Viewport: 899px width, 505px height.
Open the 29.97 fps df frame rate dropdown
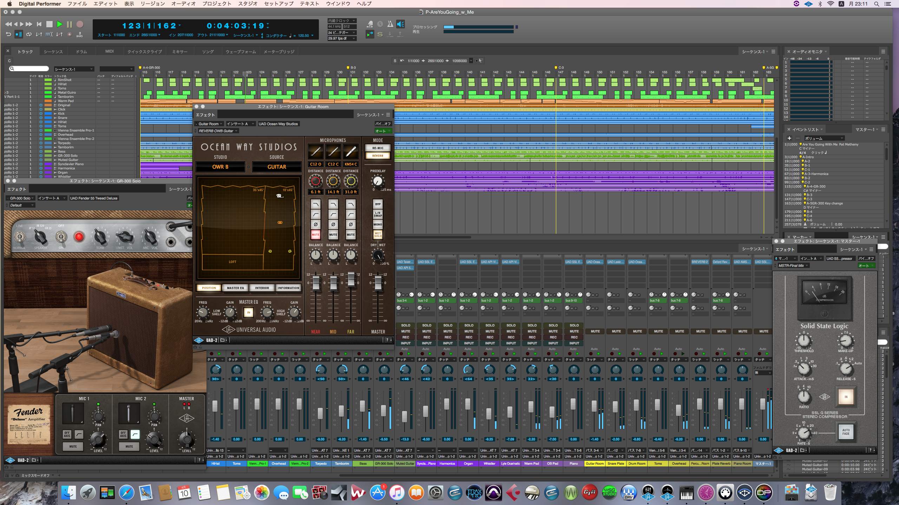point(342,39)
